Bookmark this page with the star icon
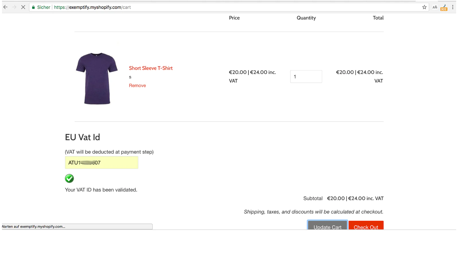This screenshot has width=459, height=258. click(x=424, y=7)
